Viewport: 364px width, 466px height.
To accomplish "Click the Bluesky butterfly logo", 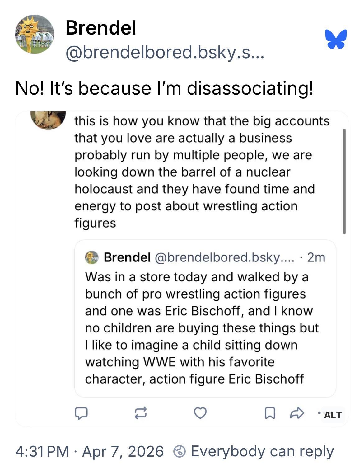I will coord(336,39).
